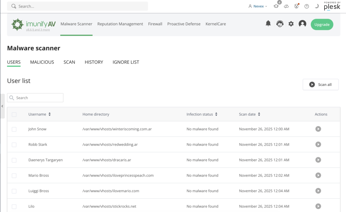Open the support agent headset icon

[279, 24]
